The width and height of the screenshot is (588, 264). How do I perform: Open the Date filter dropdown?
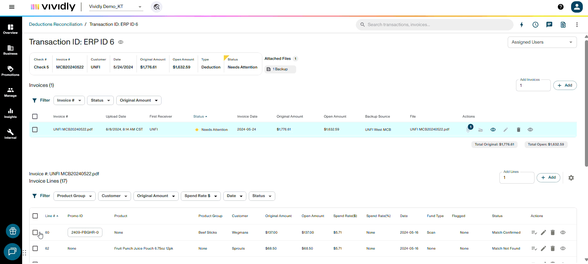point(235,196)
